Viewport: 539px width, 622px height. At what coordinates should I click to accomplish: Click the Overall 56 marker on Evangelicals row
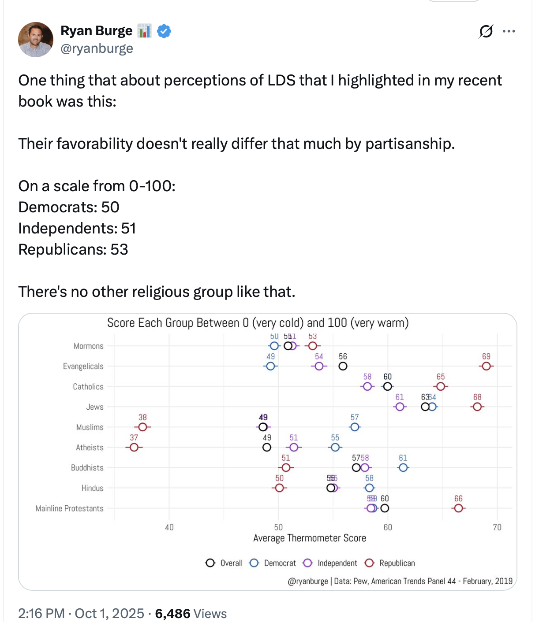[x=343, y=366]
